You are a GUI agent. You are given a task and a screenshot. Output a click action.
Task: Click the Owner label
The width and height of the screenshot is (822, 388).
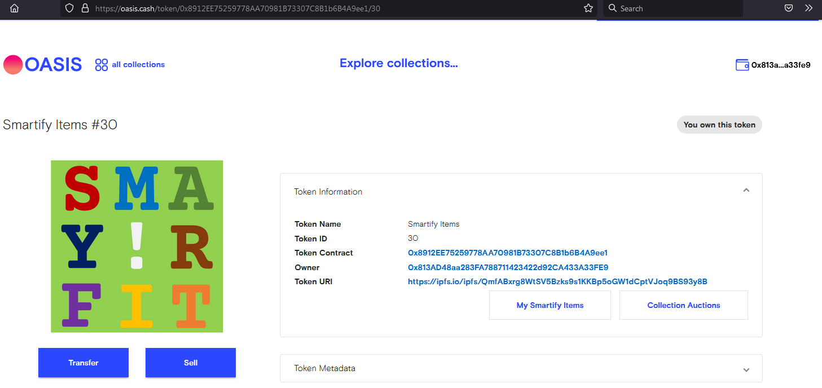pyautogui.click(x=307, y=267)
